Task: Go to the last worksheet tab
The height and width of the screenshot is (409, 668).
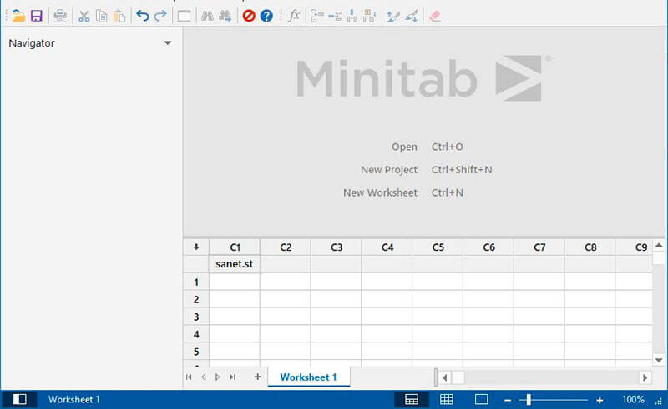Action: (x=232, y=377)
